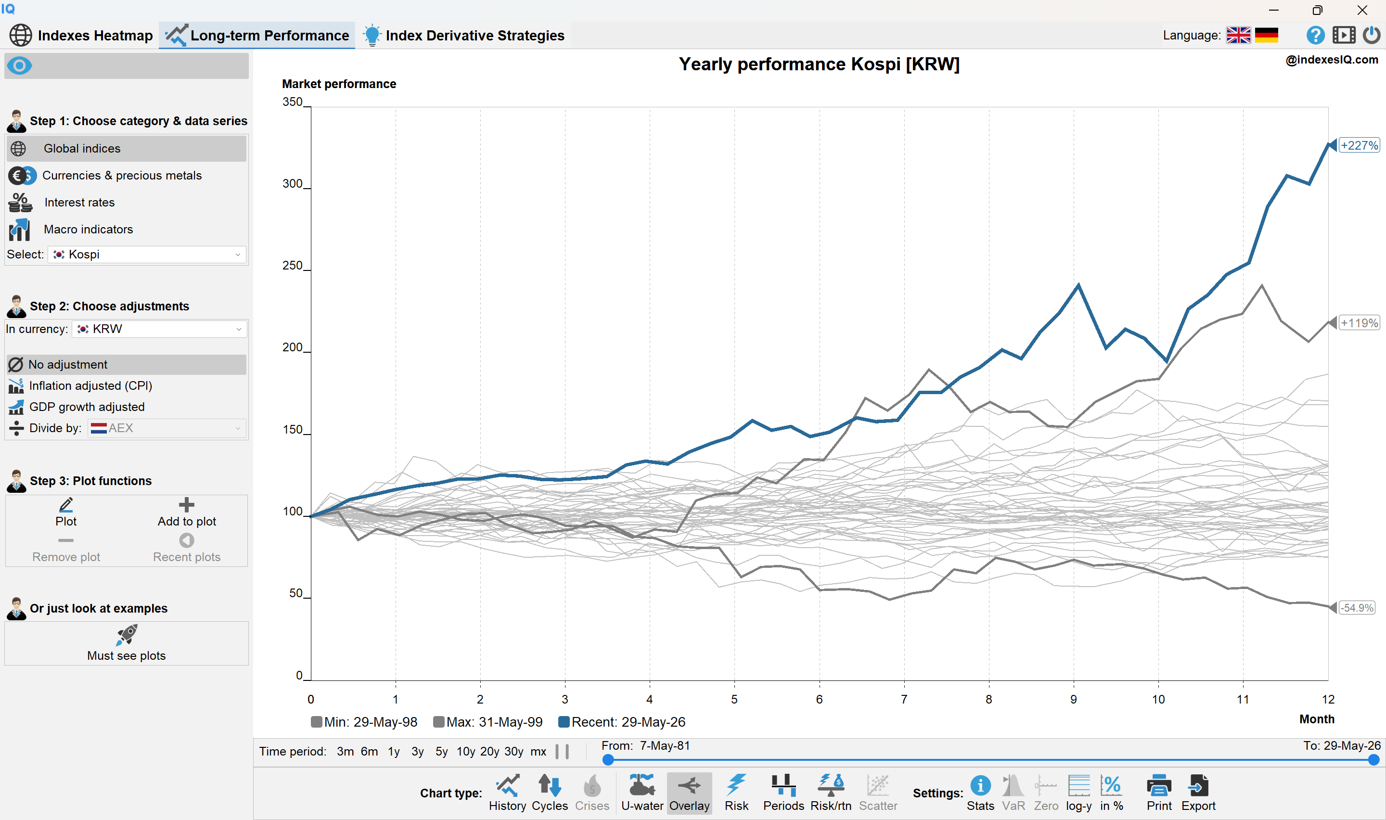Click the +227% end-of-line label
Viewport: 1386px width, 820px height.
tap(1359, 145)
